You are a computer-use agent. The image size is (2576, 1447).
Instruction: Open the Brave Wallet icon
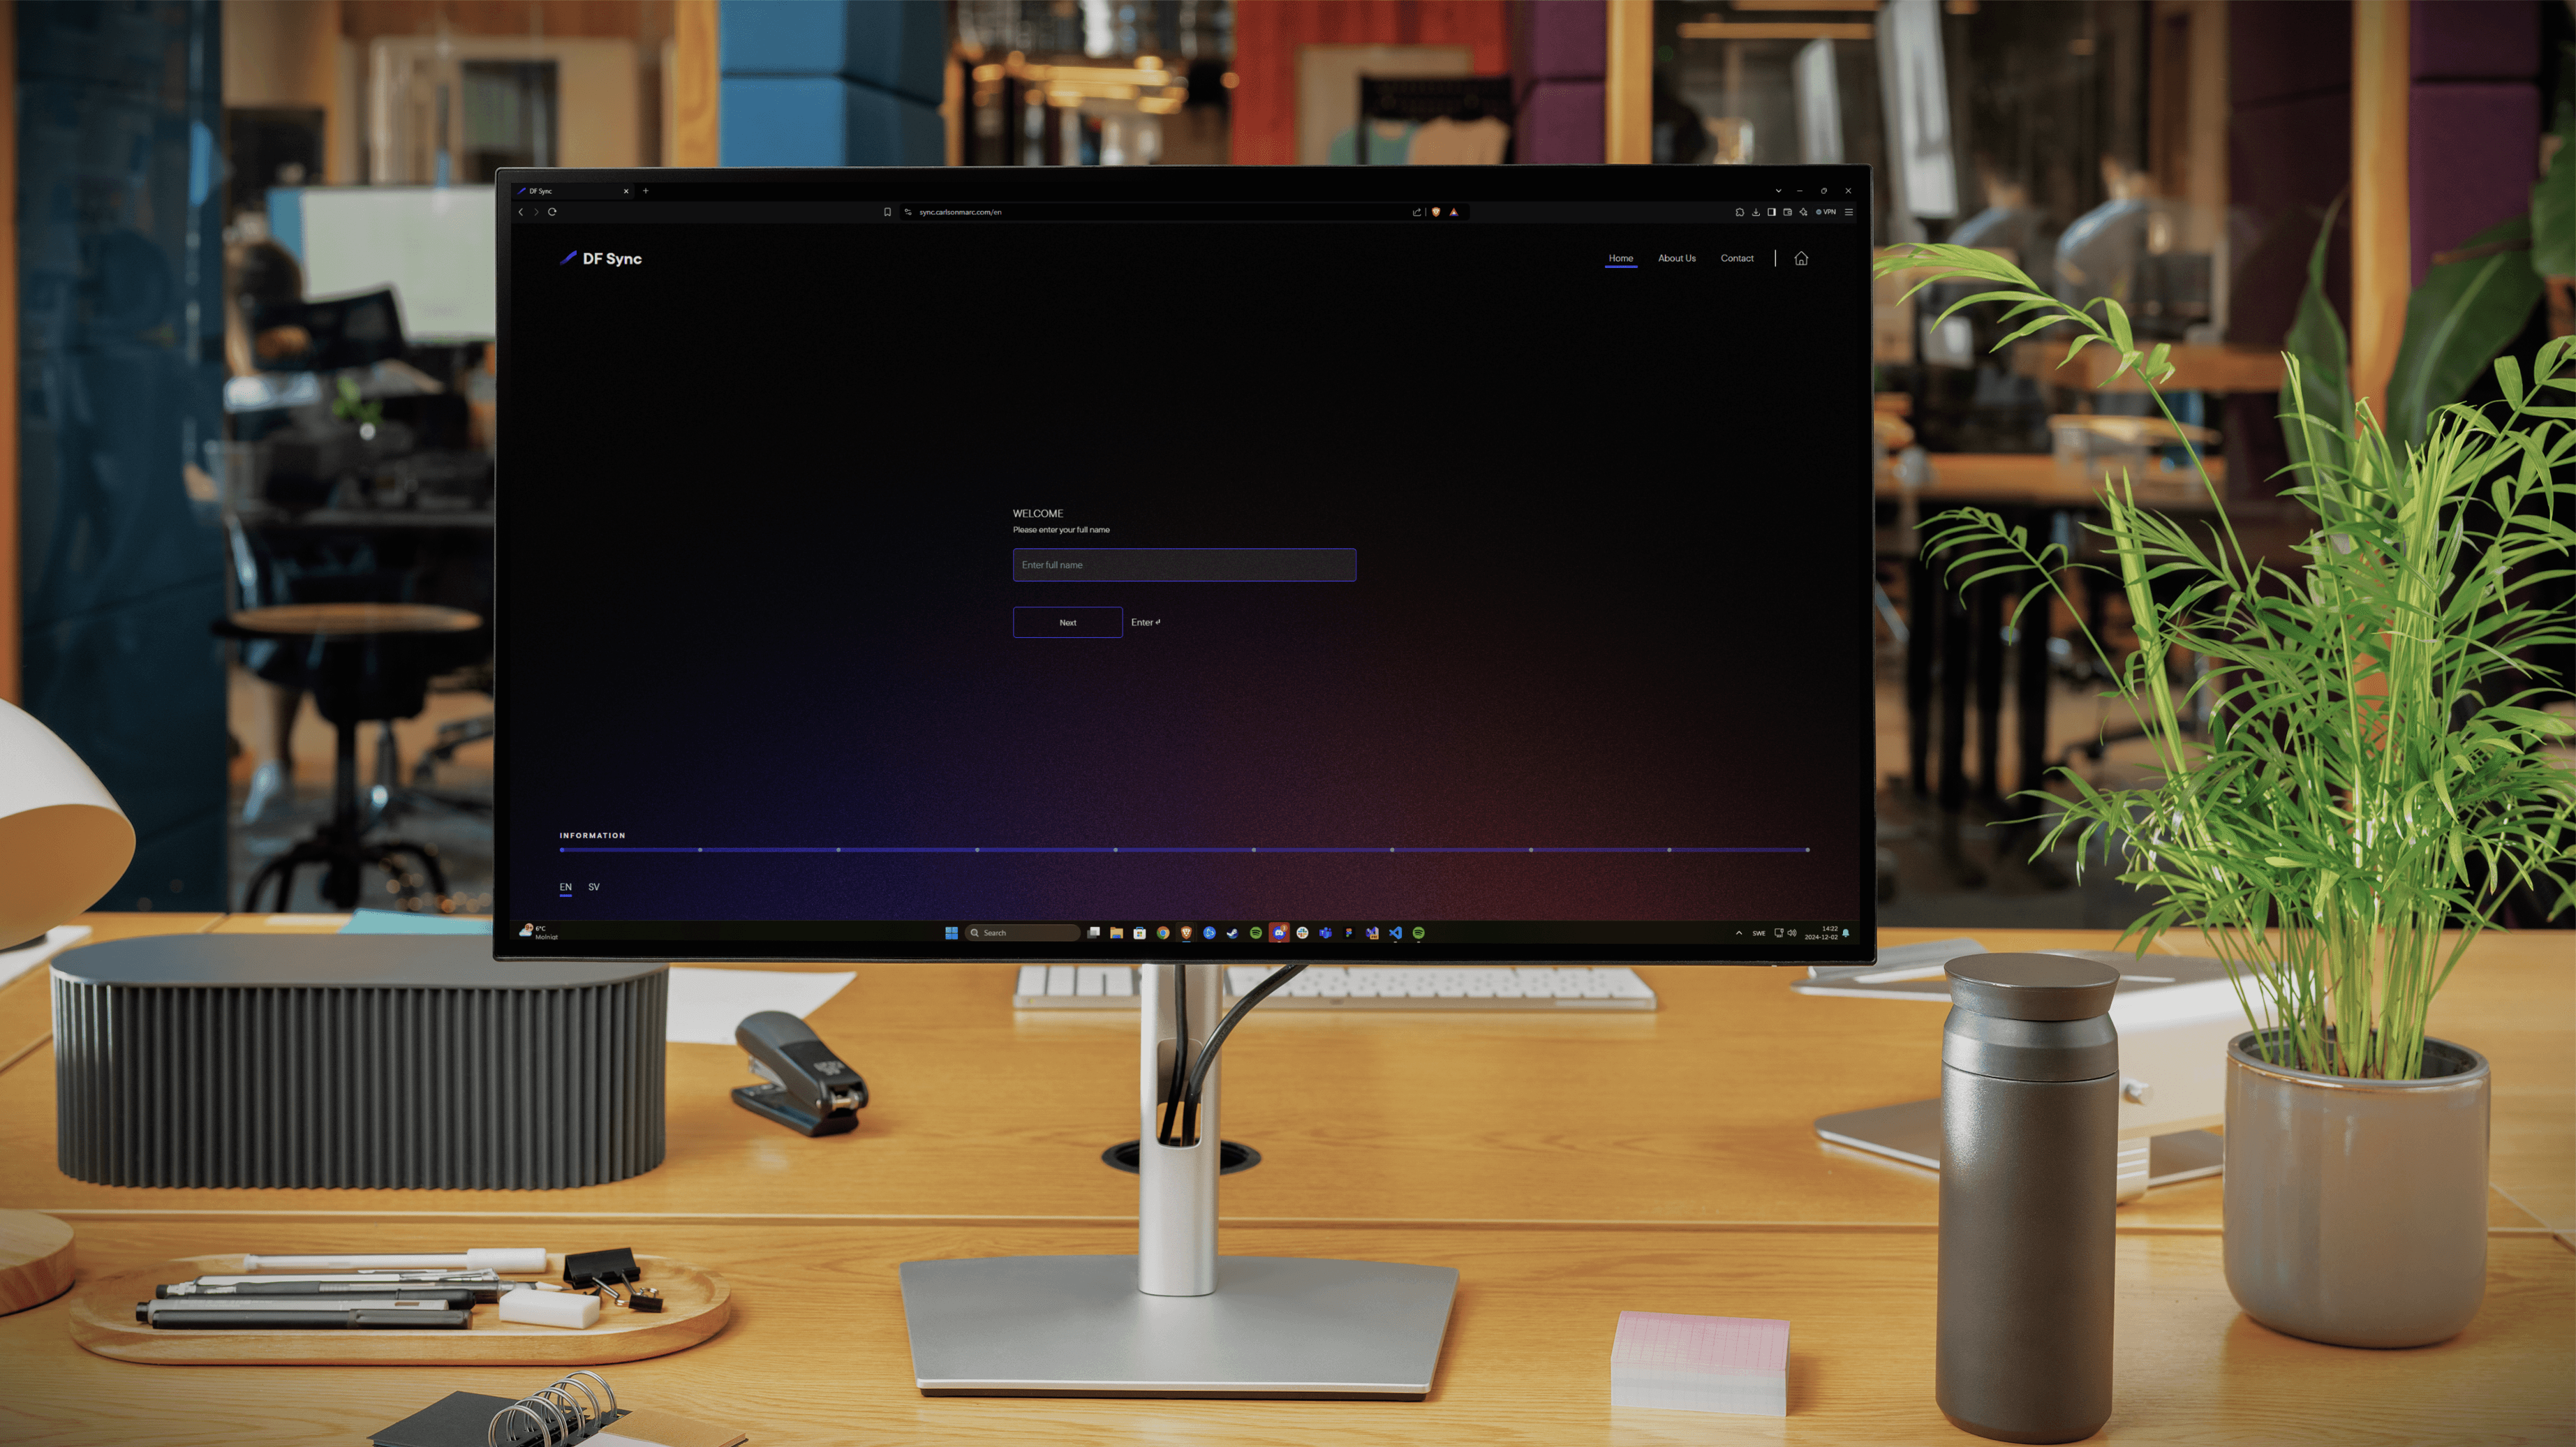coord(1788,212)
